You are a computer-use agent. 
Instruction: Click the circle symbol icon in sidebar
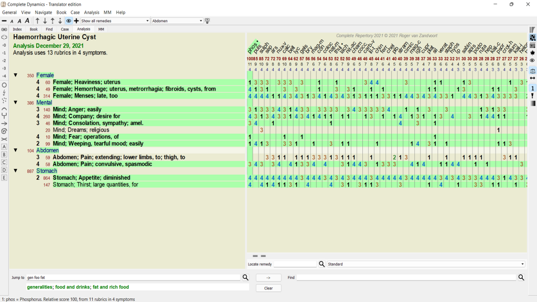coord(4,85)
